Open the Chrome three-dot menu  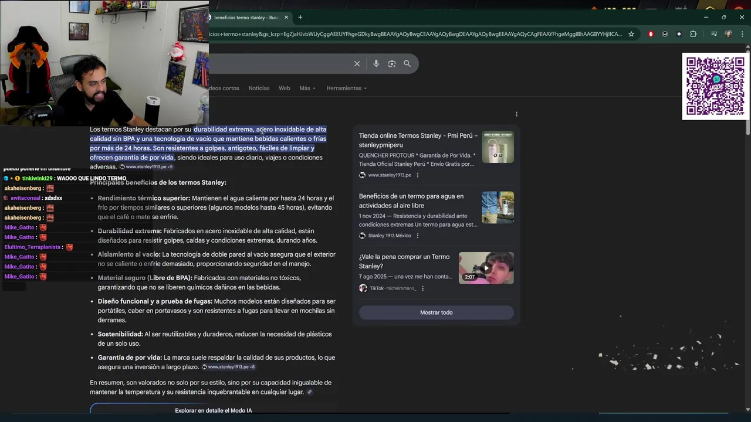pyautogui.click(x=742, y=34)
